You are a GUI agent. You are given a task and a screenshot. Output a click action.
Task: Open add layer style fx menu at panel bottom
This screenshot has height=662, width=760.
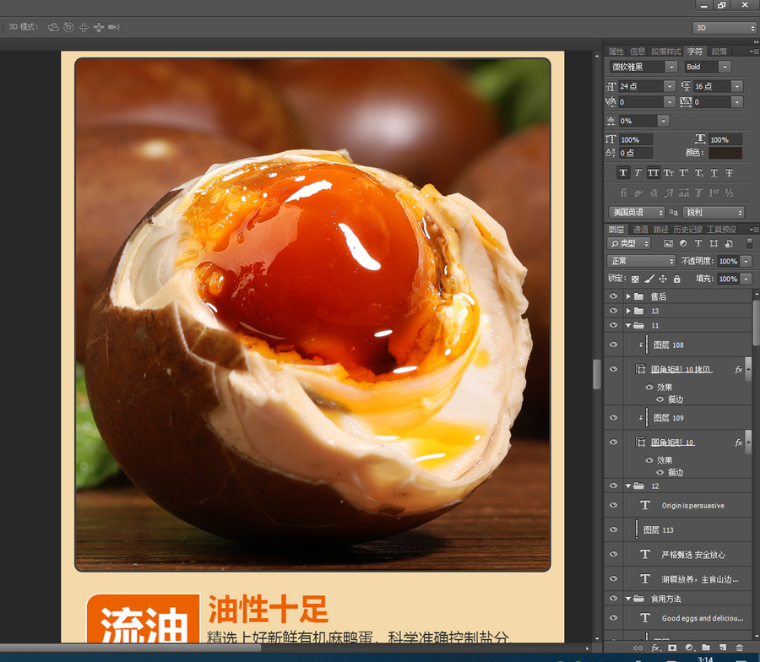coord(655,648)
